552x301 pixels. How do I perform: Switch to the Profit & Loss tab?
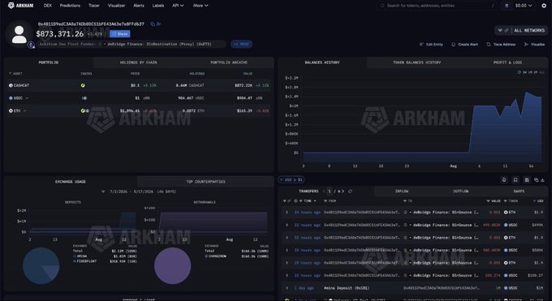[x=507, y=62]
